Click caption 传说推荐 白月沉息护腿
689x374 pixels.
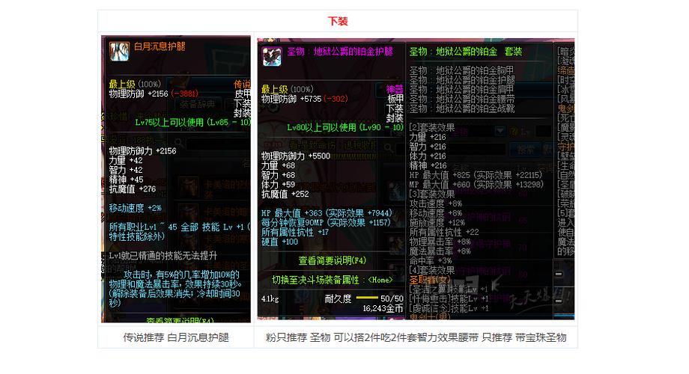176,337
